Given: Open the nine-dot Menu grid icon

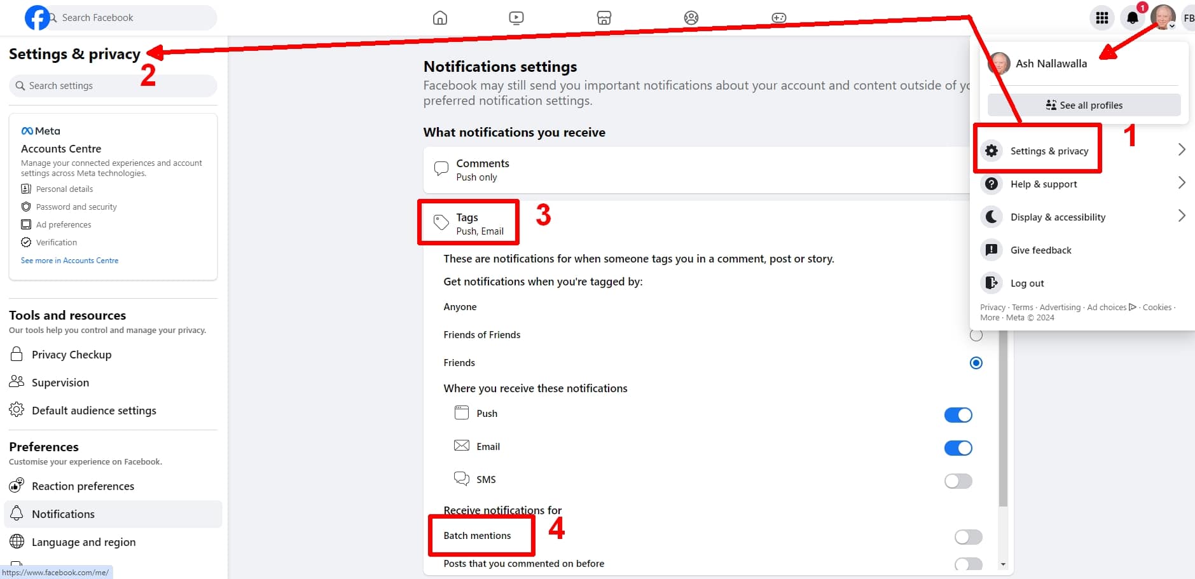Looking at the screenshot, I should [x=1102, y=18].
